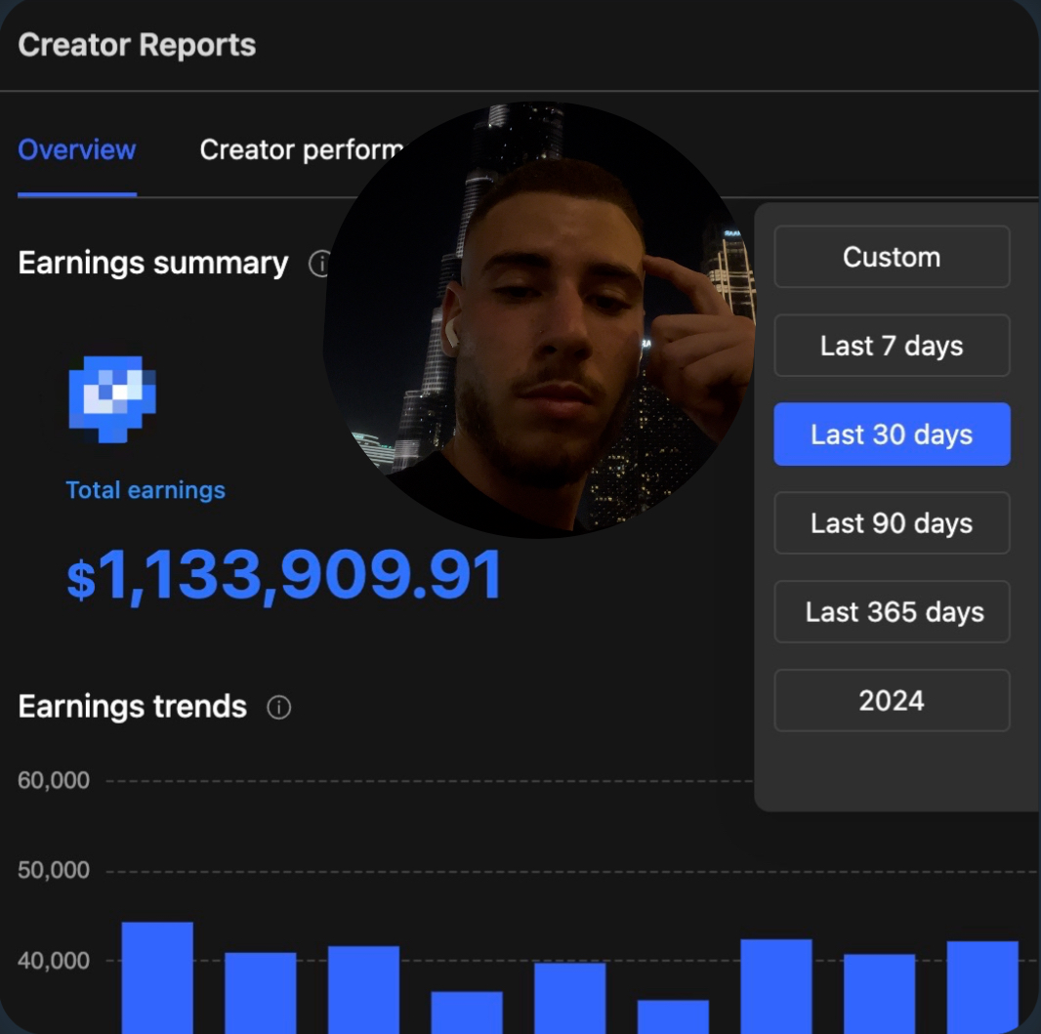Viewport: 1041px width, 1034px height.
Task: Click the 50,000 axis label
Action: (54, 871)
